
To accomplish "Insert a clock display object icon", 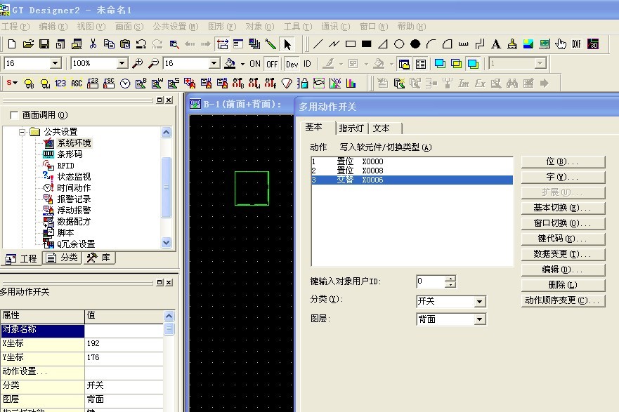I will coord(125,83).
